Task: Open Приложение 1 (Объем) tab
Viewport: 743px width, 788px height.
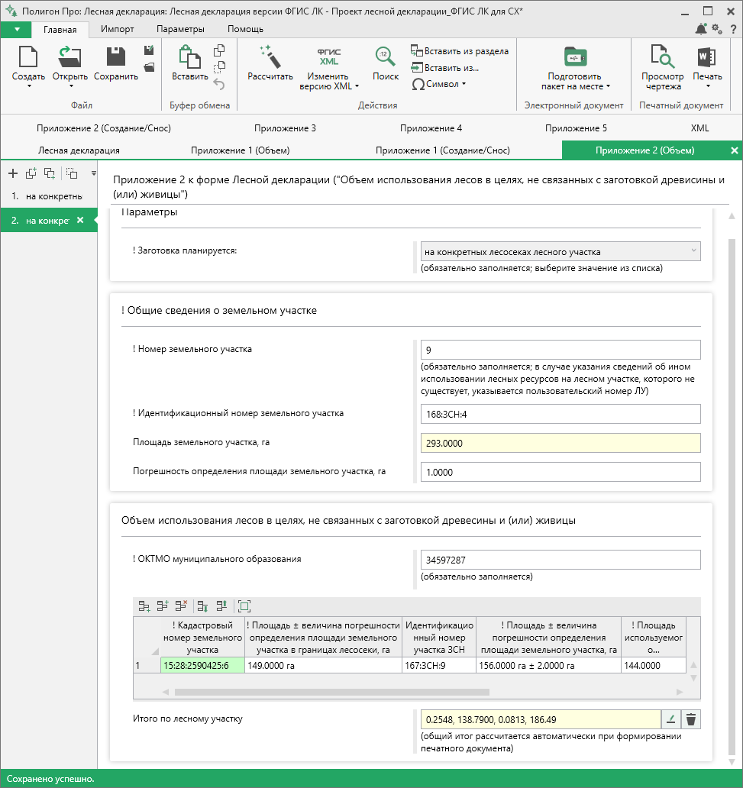Action: (x=241, y=150)
